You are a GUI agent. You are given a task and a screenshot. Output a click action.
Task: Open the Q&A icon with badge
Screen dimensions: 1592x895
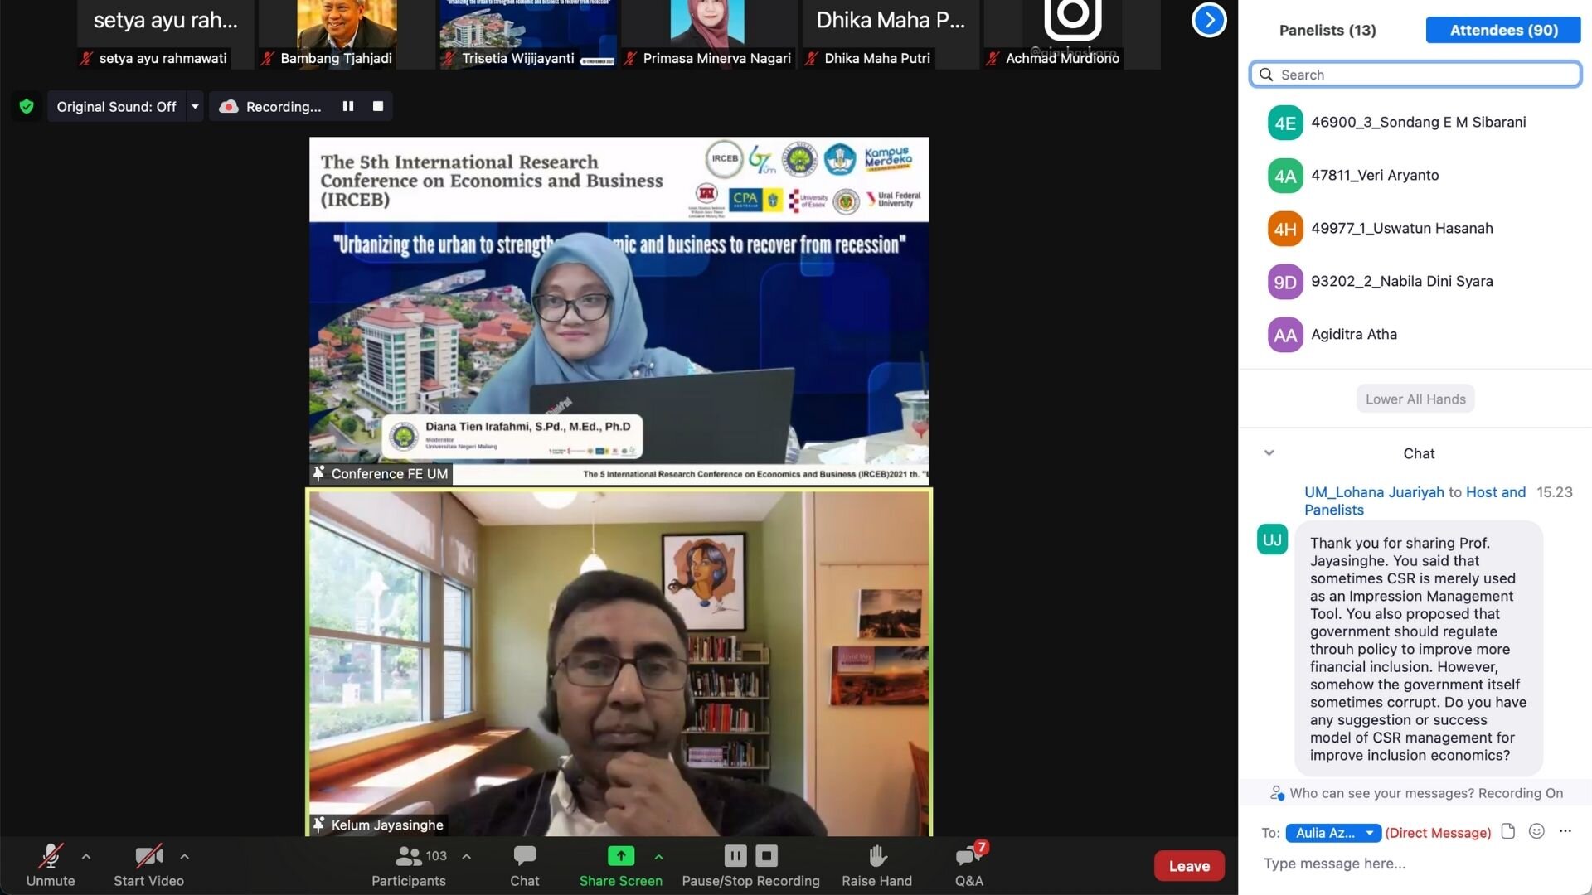(968, 856)
